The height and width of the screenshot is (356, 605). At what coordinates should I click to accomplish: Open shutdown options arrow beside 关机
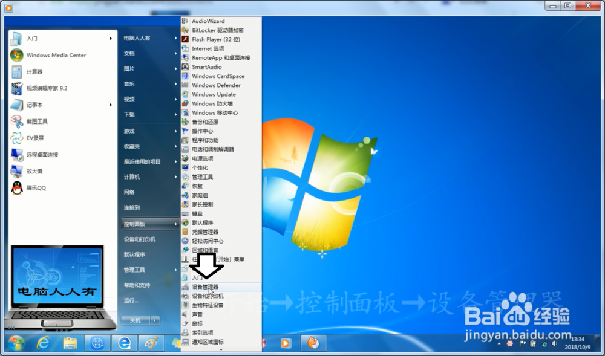(x=155, y=320)
